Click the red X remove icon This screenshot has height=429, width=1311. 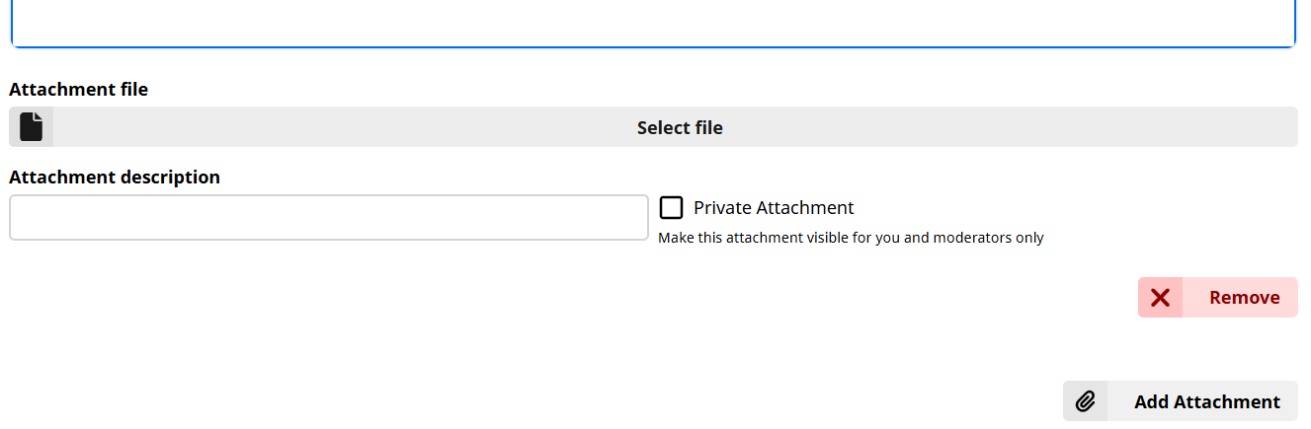point(1160,298)
